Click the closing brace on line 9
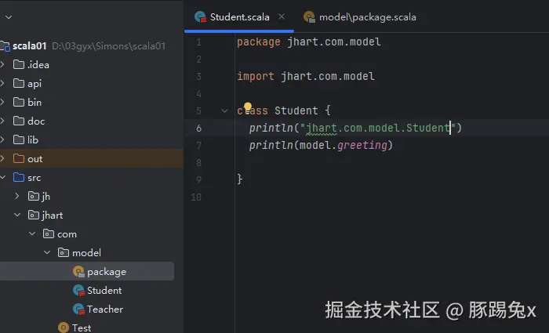 point(240,179)
